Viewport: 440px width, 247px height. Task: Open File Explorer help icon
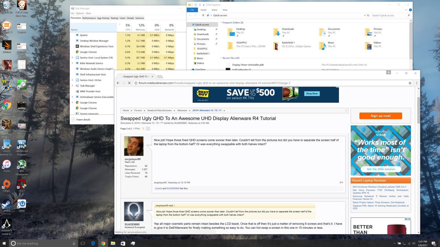point(410,10)
